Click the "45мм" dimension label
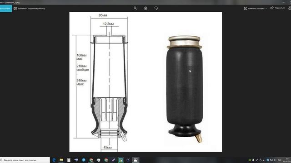Image resolution: width=291 pixels, height=163 pixels. click(x=107, y=148)
